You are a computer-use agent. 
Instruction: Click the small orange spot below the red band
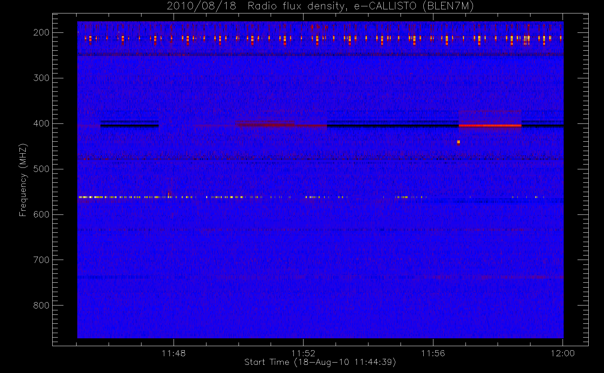tap(458, 142)
